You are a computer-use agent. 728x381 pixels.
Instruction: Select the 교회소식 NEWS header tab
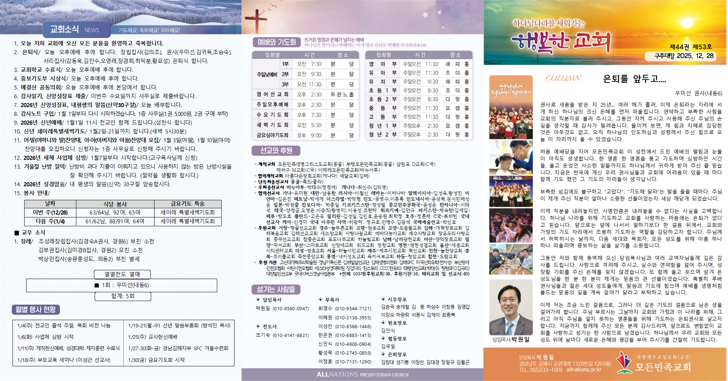pyautogui.click(x=76, y=30)
